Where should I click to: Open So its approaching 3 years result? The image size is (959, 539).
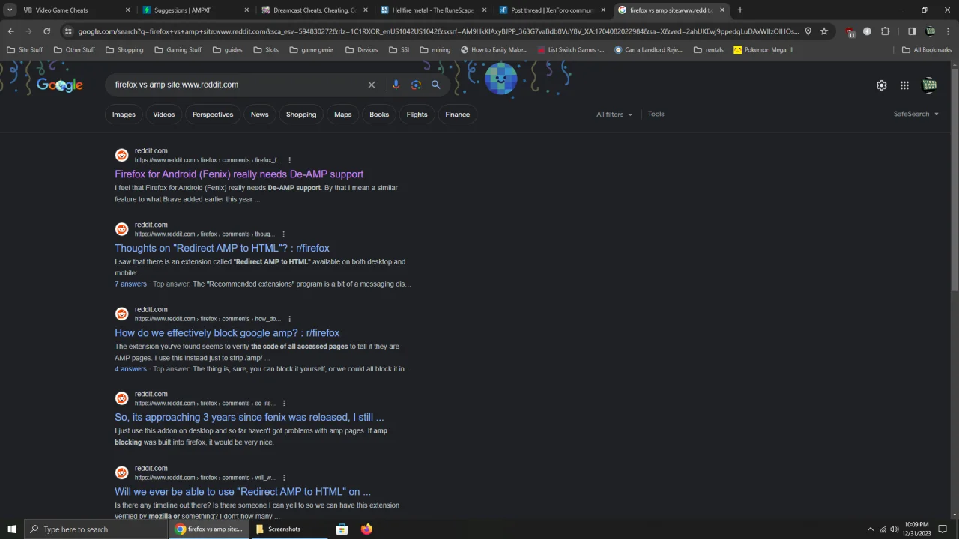[x=249, y=417]
